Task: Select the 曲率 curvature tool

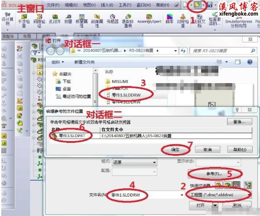Action: click(x=169, y=19)
